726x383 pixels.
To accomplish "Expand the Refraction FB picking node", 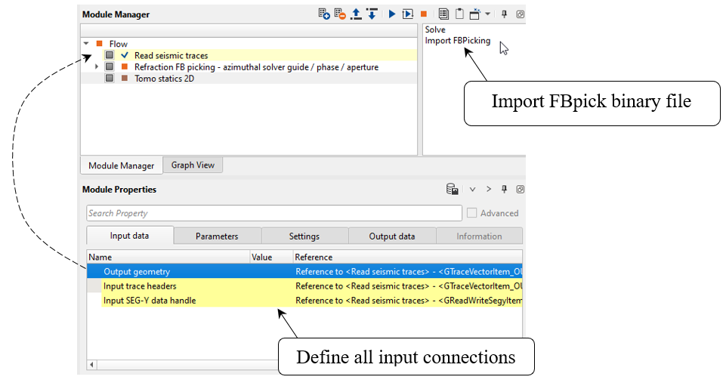I will click(x=97, y=67).
